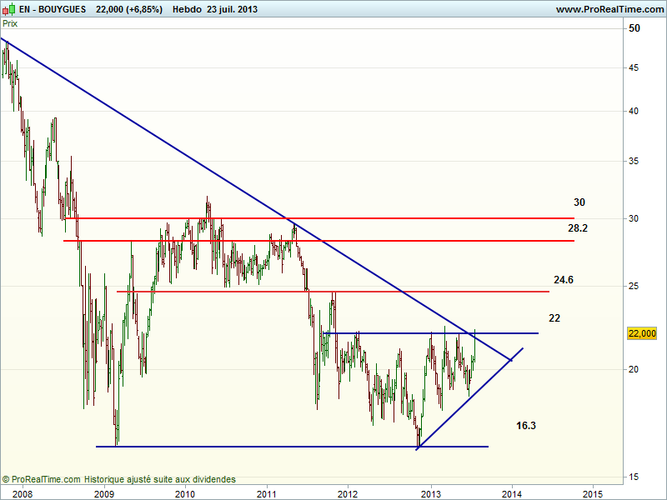Click the 23 juil. 2013 date label
The image size is (667, 500).
click(233, 9)
